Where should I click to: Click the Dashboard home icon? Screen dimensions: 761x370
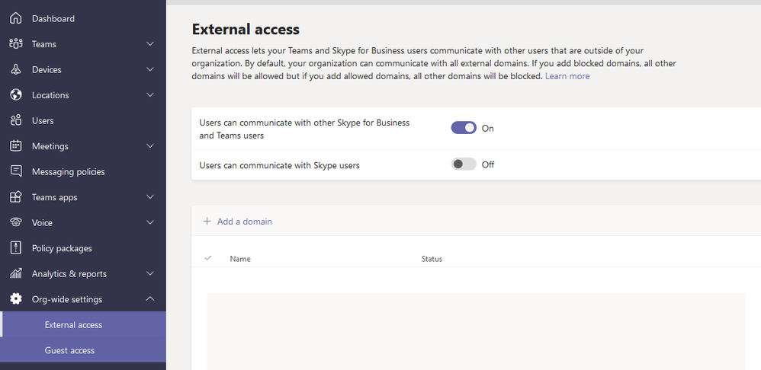tap(15, 18)
